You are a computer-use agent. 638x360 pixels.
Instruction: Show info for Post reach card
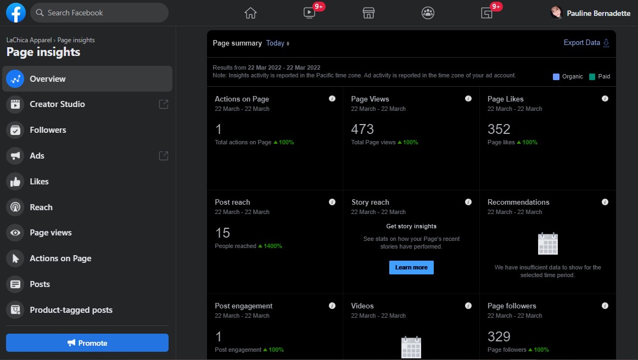pyautogui.click(x=332, y=202)
